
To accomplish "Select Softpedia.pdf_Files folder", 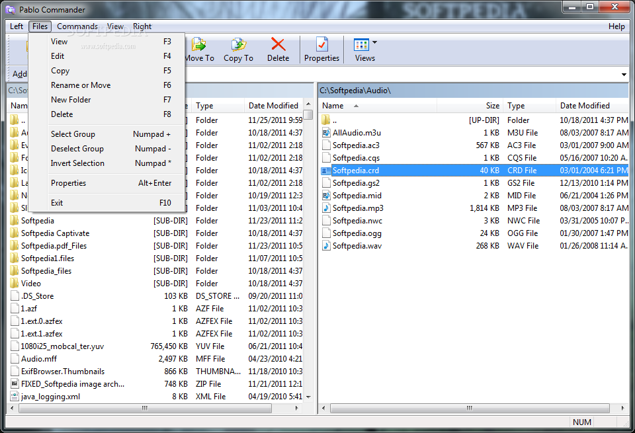I will [54, 246].
